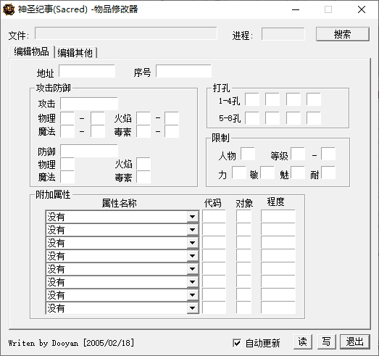The width and height of the screenshot is (379, 356).
Task: Click the first socket field in 5-8孔 row
Action: [252, 118]
